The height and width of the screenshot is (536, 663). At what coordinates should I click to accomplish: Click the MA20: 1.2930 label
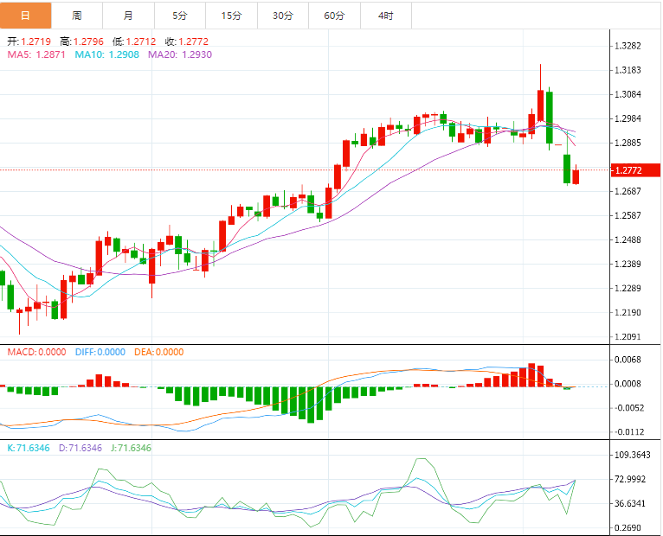click(x=180, y=54)
